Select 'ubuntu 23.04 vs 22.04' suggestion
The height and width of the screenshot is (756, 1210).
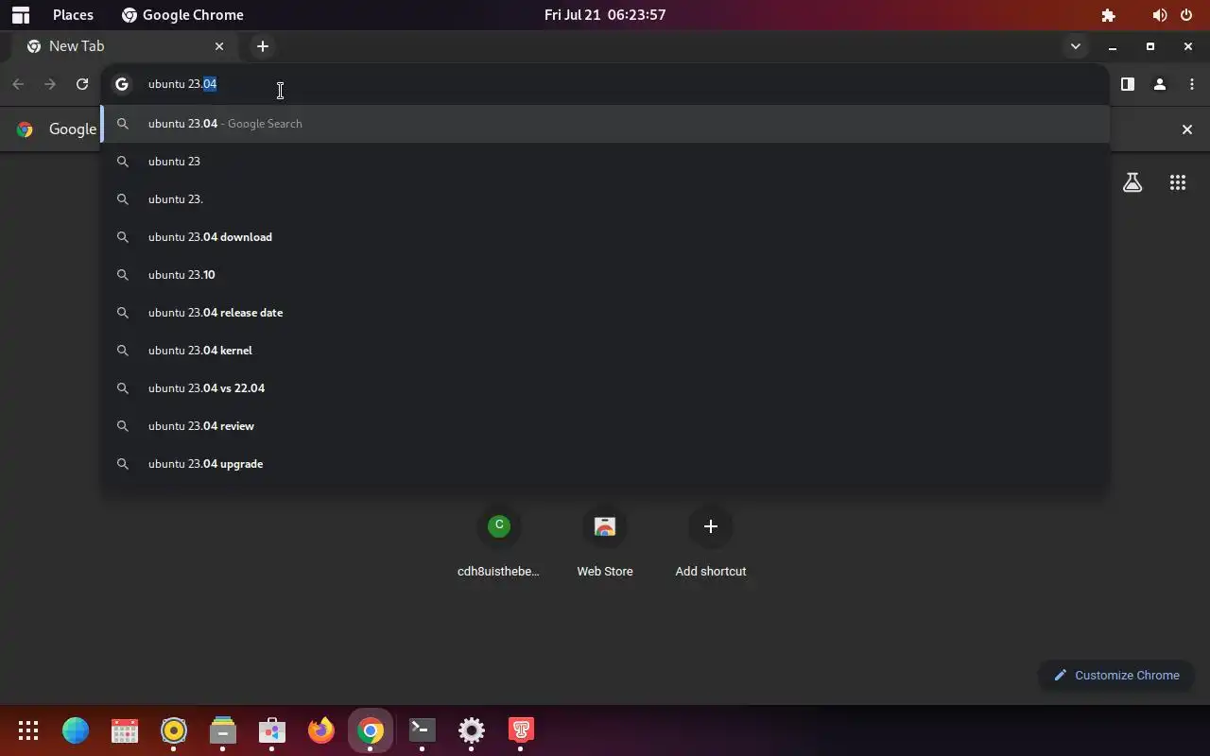pos(605,388)
